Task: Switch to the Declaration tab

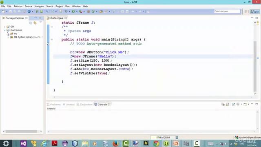Action: pos(84,105)
